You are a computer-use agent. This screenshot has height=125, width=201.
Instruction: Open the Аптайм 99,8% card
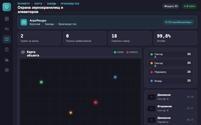[x=175, y=38]
